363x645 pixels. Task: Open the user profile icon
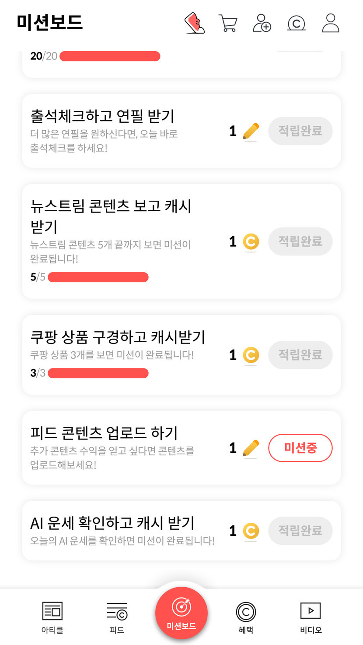pos(331,23)
